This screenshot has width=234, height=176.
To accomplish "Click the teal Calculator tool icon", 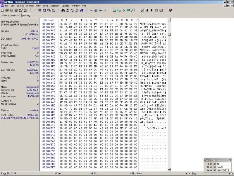I will (128, 10).
